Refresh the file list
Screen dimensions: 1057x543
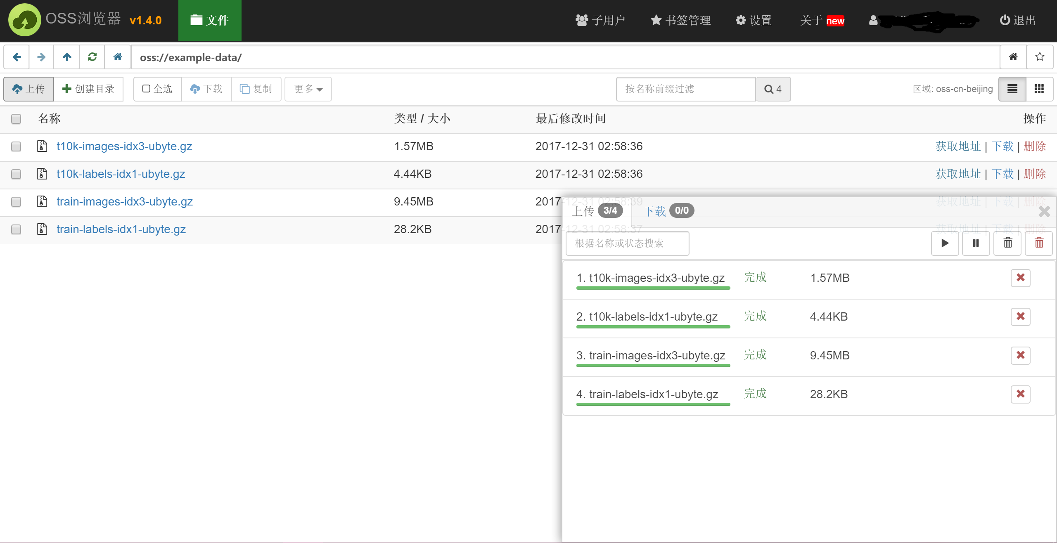click(92, 57)
